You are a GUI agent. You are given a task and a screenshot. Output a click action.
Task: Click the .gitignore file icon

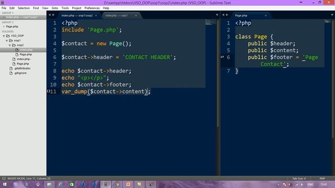[11, 73]
